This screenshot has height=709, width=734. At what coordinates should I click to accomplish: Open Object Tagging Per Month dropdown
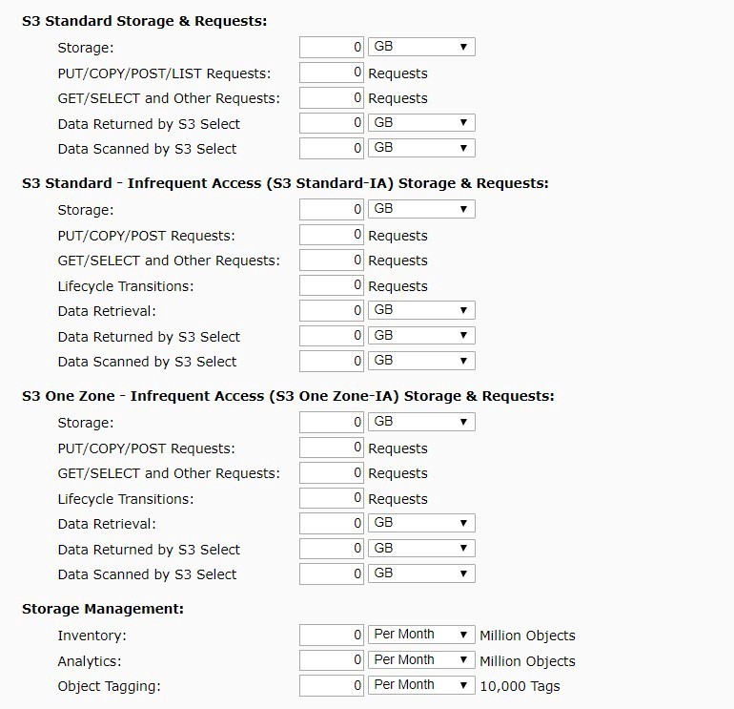421,685
